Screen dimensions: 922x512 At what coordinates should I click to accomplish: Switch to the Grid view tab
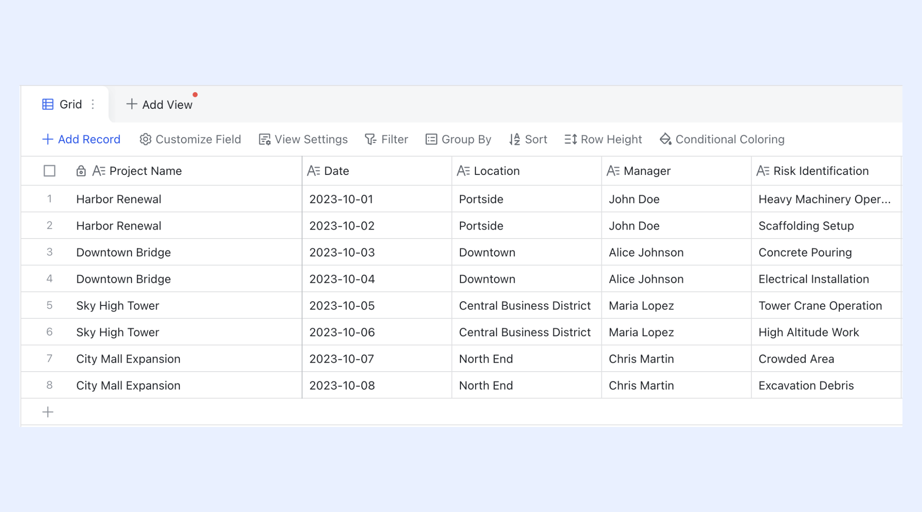(65, 104)
